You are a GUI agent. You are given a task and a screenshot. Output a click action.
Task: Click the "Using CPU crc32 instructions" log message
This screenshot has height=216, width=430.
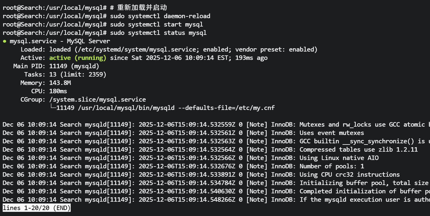349,175
